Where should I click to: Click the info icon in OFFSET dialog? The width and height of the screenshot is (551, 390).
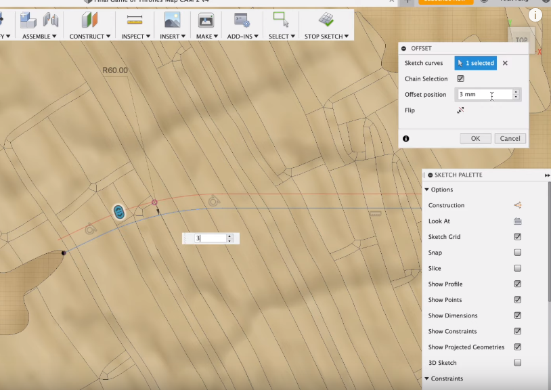pyautogui.click(x=406, y=139)
